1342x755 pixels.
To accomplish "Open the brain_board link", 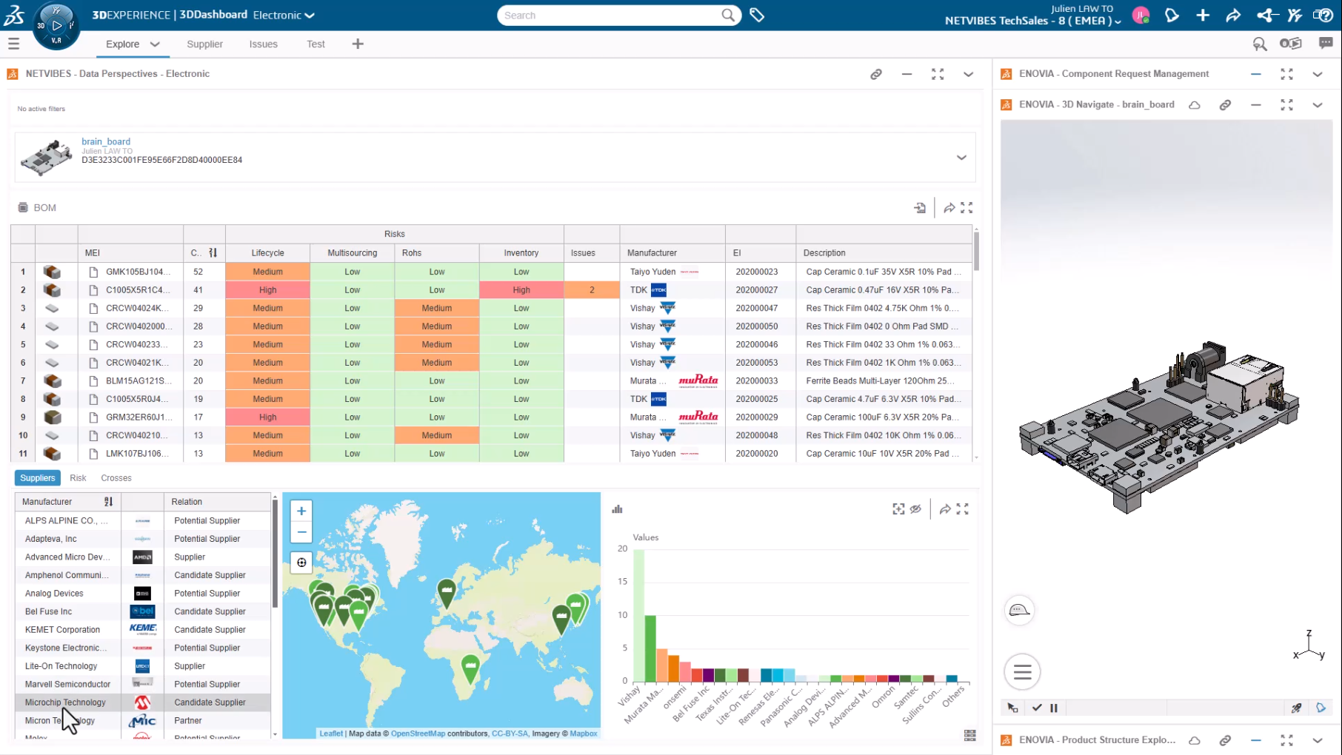I will click(x=106, y=141).
